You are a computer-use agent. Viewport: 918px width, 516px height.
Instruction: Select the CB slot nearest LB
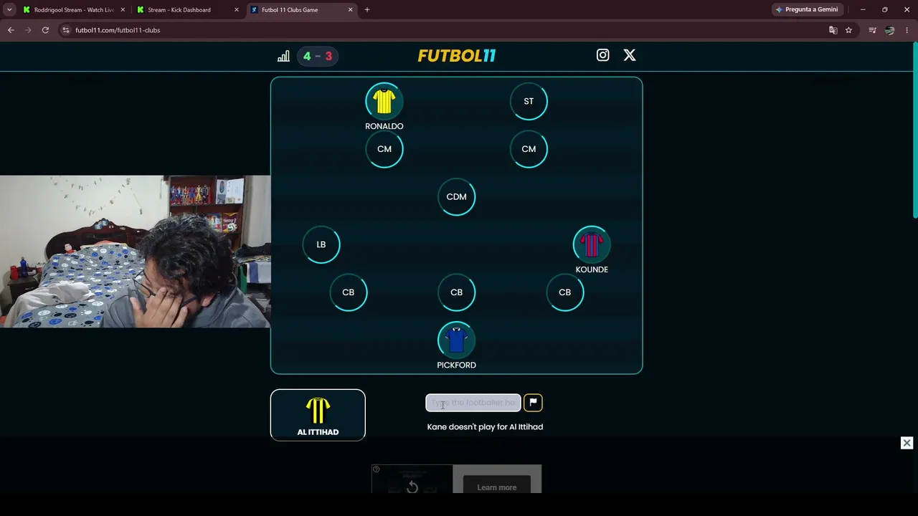(x=348, y=292)
